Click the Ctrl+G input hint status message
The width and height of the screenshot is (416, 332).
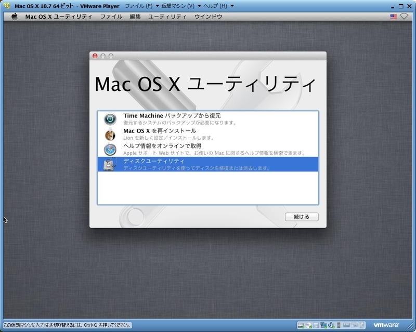[x=67, y=325]
